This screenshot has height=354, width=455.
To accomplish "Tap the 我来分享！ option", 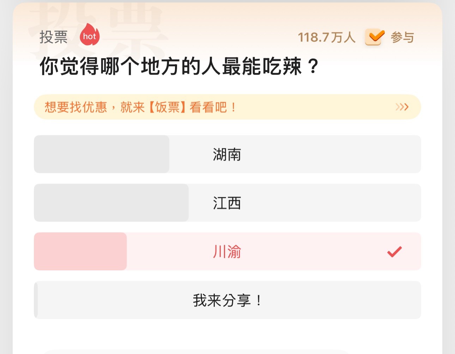I will coord(227,300).
